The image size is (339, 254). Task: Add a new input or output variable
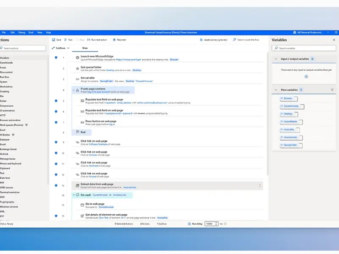[306, 76]
